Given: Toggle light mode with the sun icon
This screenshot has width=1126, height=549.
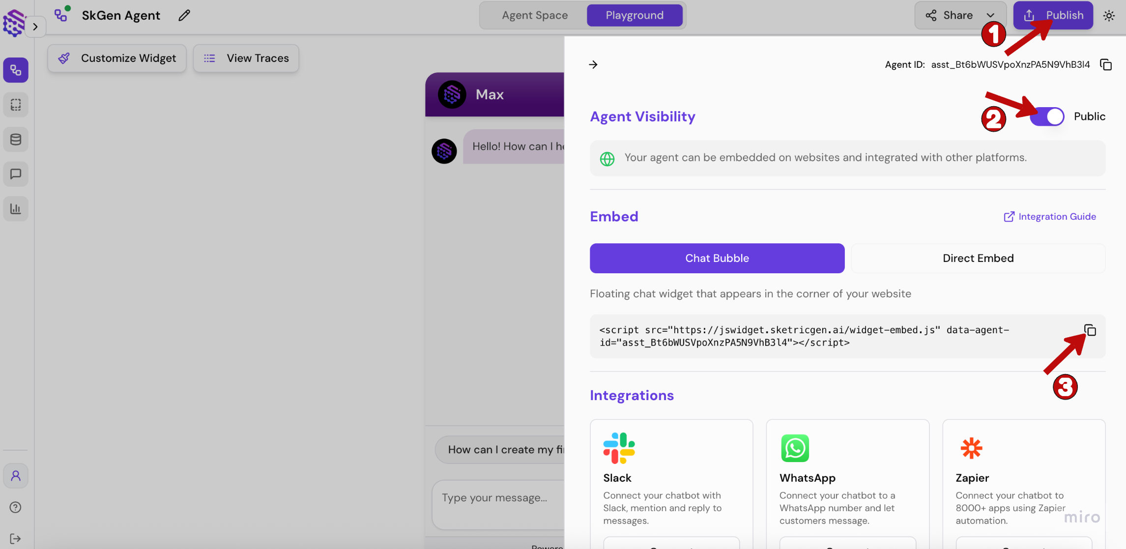Looking at the screenshot, I should coord(1109,15).
